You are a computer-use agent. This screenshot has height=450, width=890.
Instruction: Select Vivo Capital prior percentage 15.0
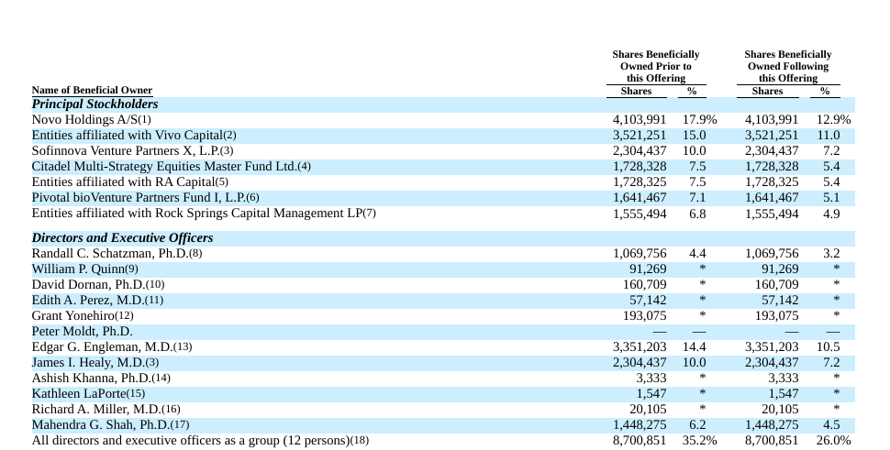695,136
